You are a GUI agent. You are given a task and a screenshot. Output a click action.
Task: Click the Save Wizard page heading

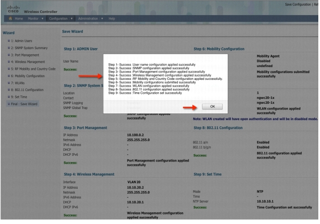(x=73, y=31)
